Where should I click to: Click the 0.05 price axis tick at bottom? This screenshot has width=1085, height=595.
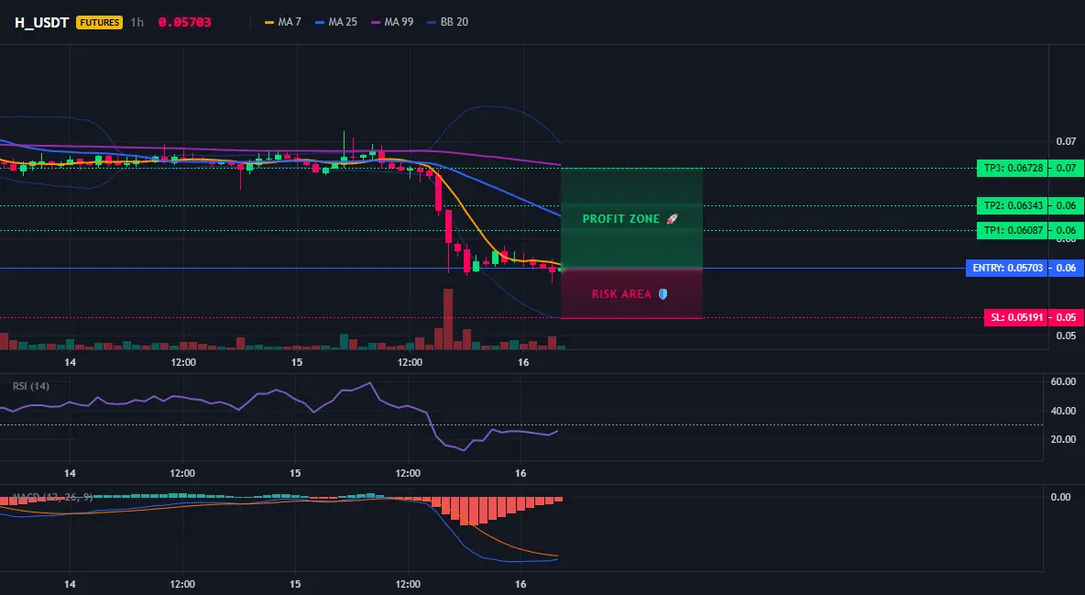coord(1066,336)
